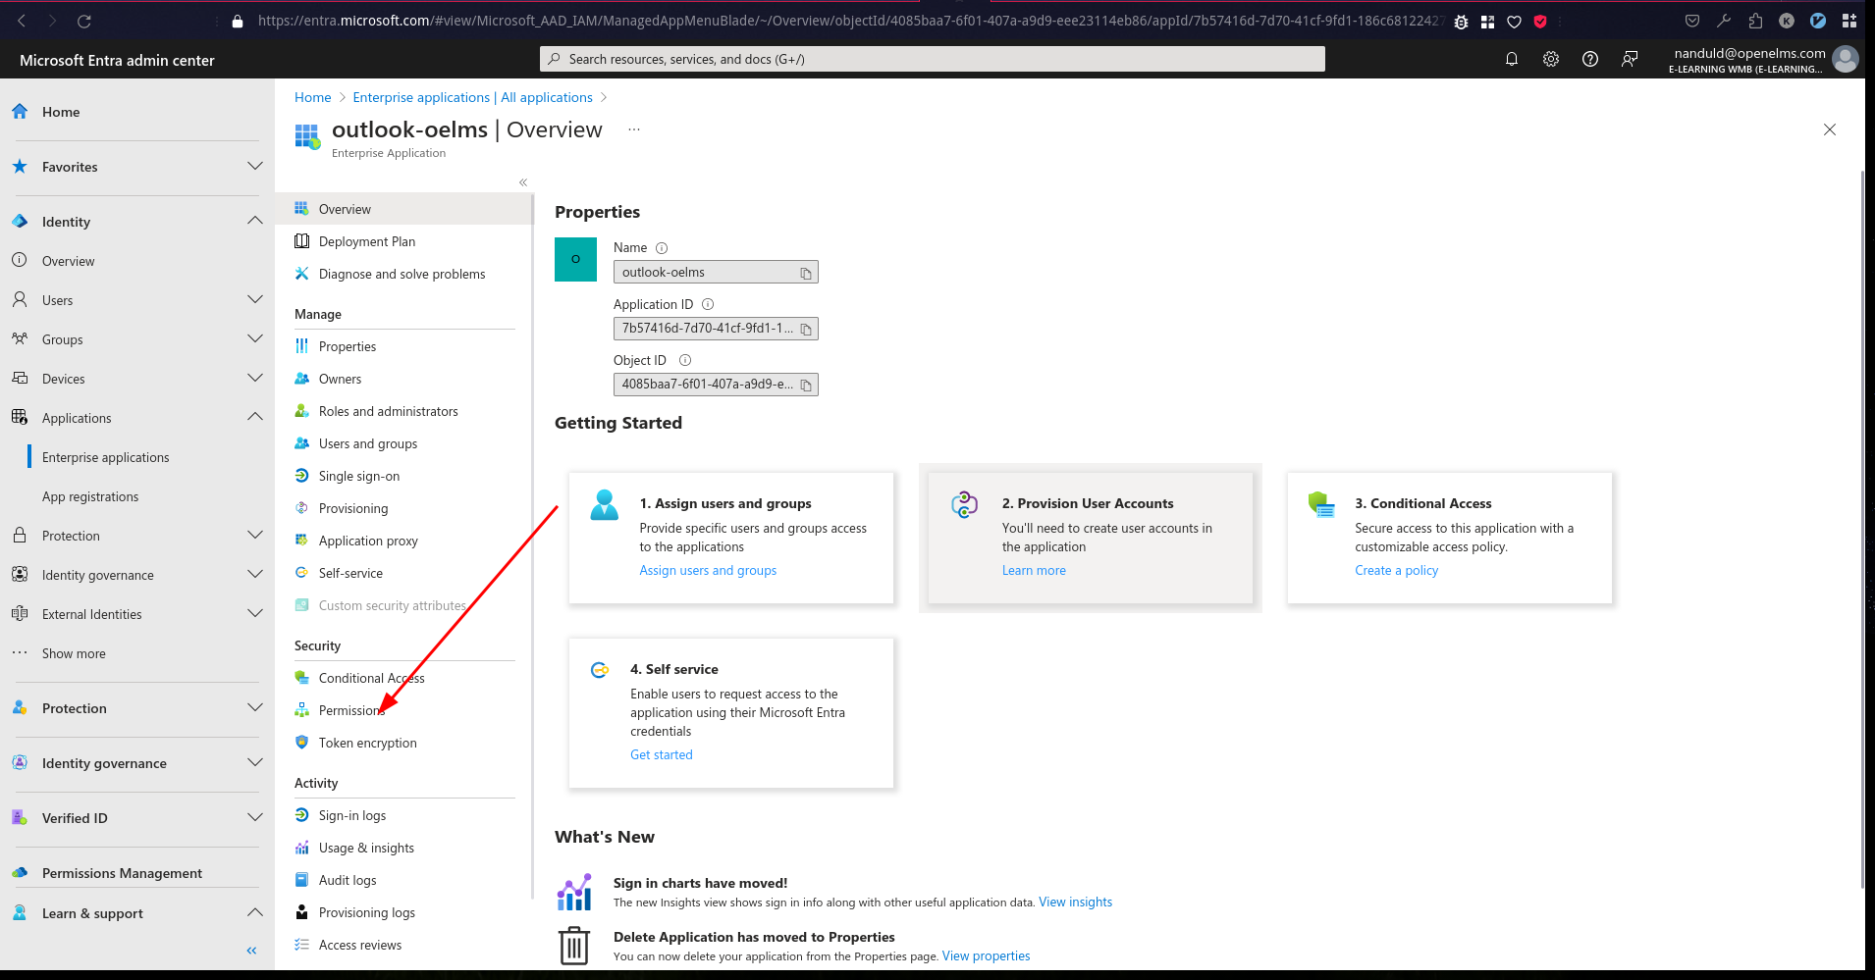Click Get started under Self service

click(x=662, y=754)
